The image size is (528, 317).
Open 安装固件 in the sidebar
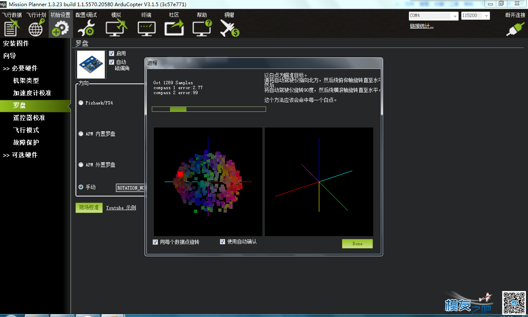[16, 43]
